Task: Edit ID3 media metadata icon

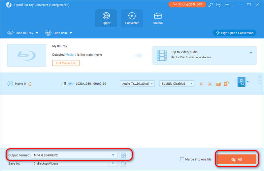Action: coord(218,84)
